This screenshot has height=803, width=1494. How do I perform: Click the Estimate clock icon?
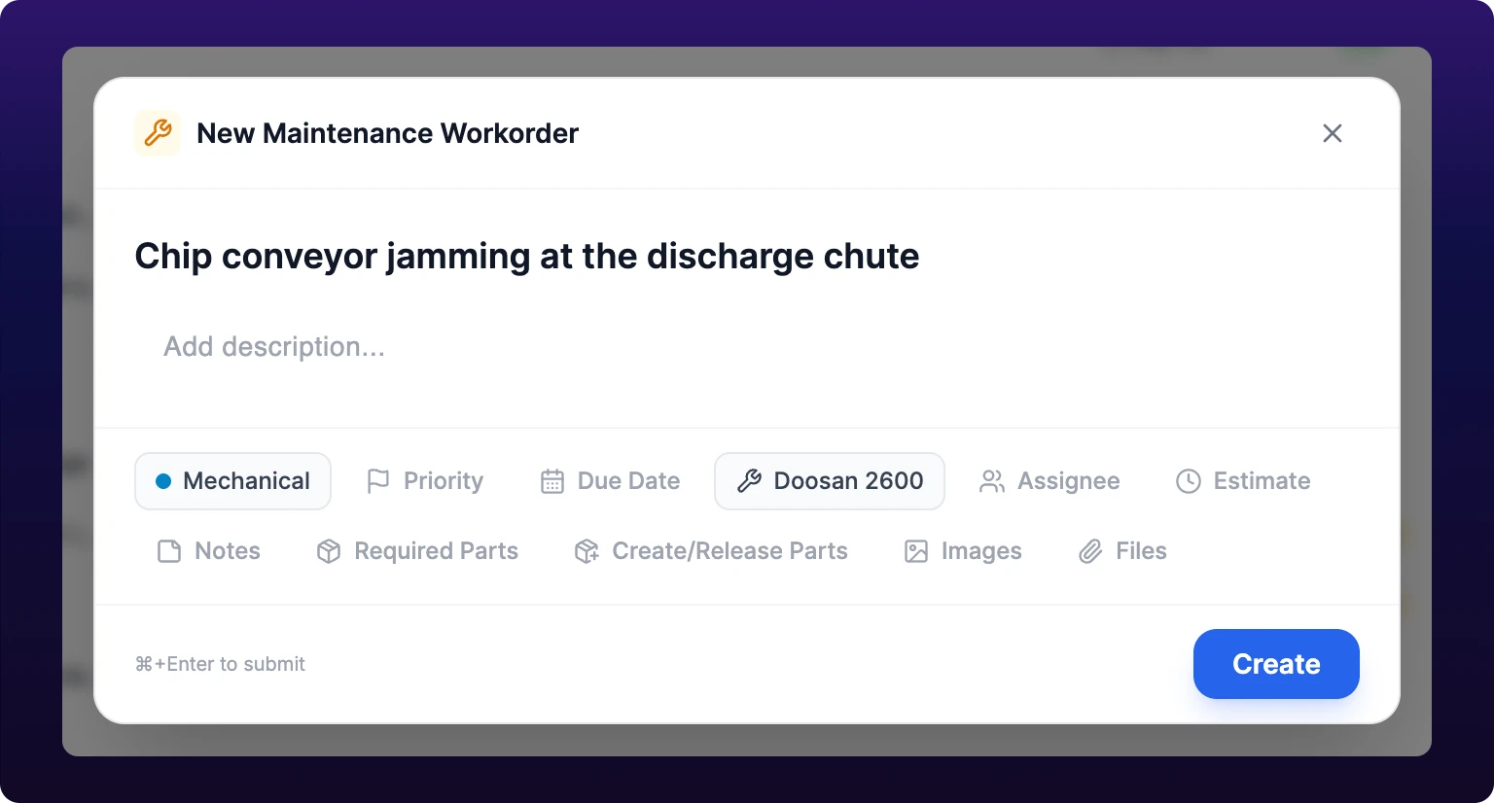1189,481
